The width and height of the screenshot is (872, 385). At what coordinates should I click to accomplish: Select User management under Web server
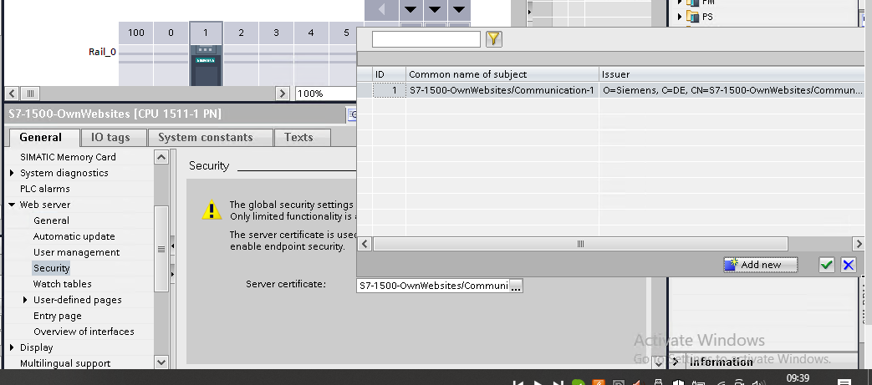point(76,252)
